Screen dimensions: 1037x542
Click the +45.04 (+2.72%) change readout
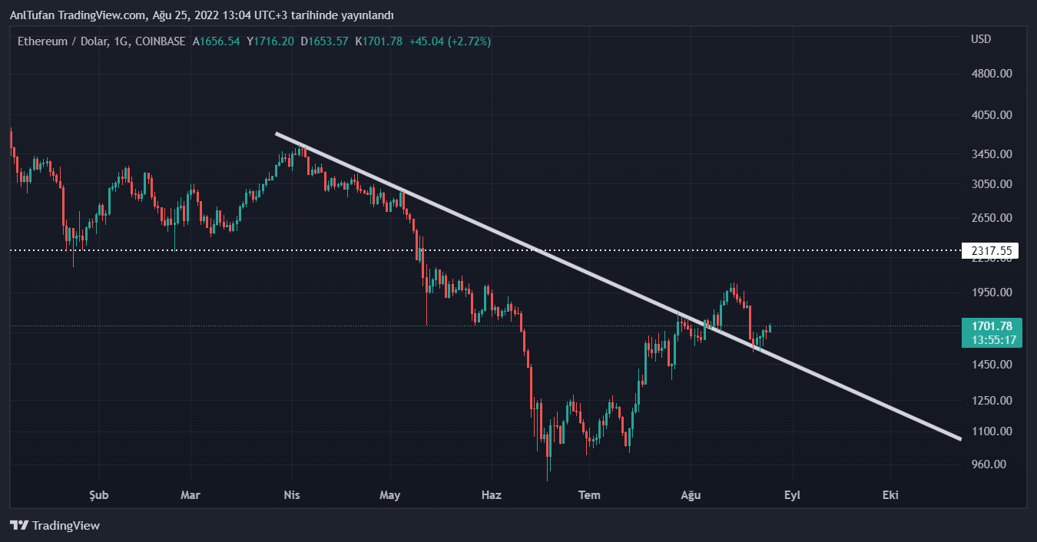point(450,41)
